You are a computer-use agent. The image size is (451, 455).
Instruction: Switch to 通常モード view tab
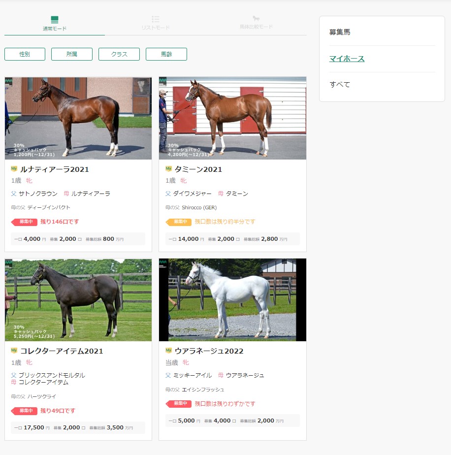(55, 24)
